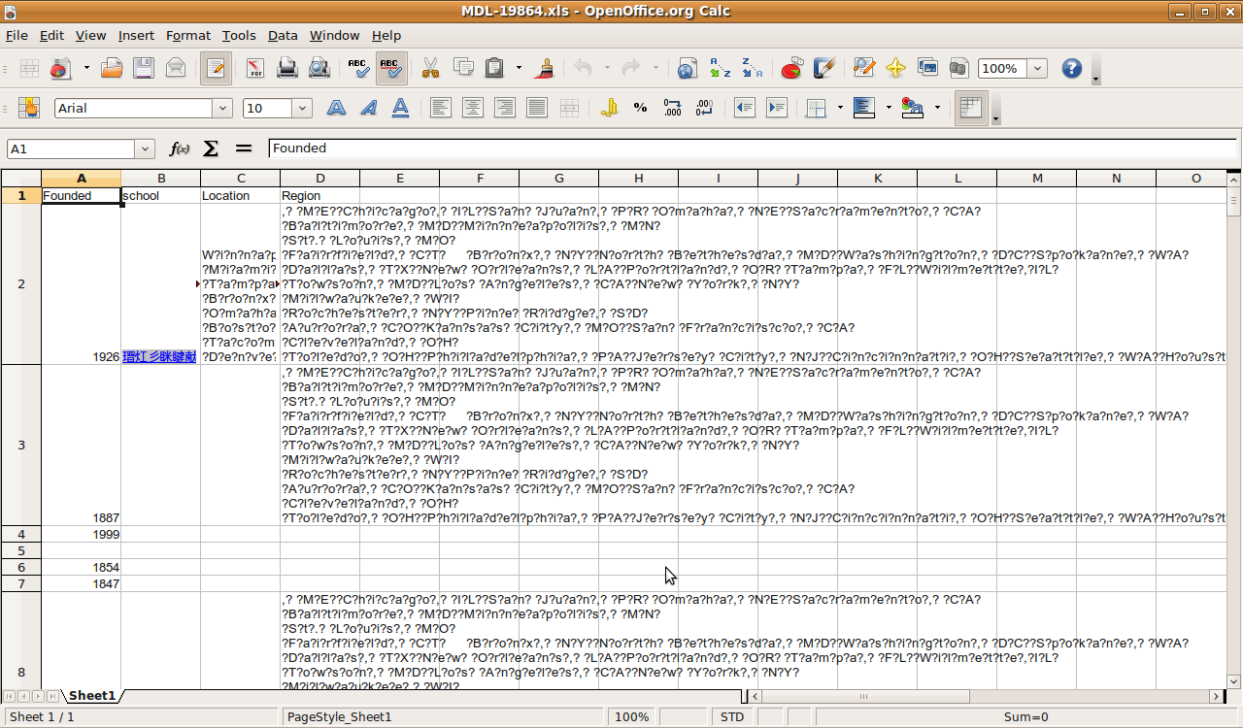Open the Edit menu

tap(51, 36)
